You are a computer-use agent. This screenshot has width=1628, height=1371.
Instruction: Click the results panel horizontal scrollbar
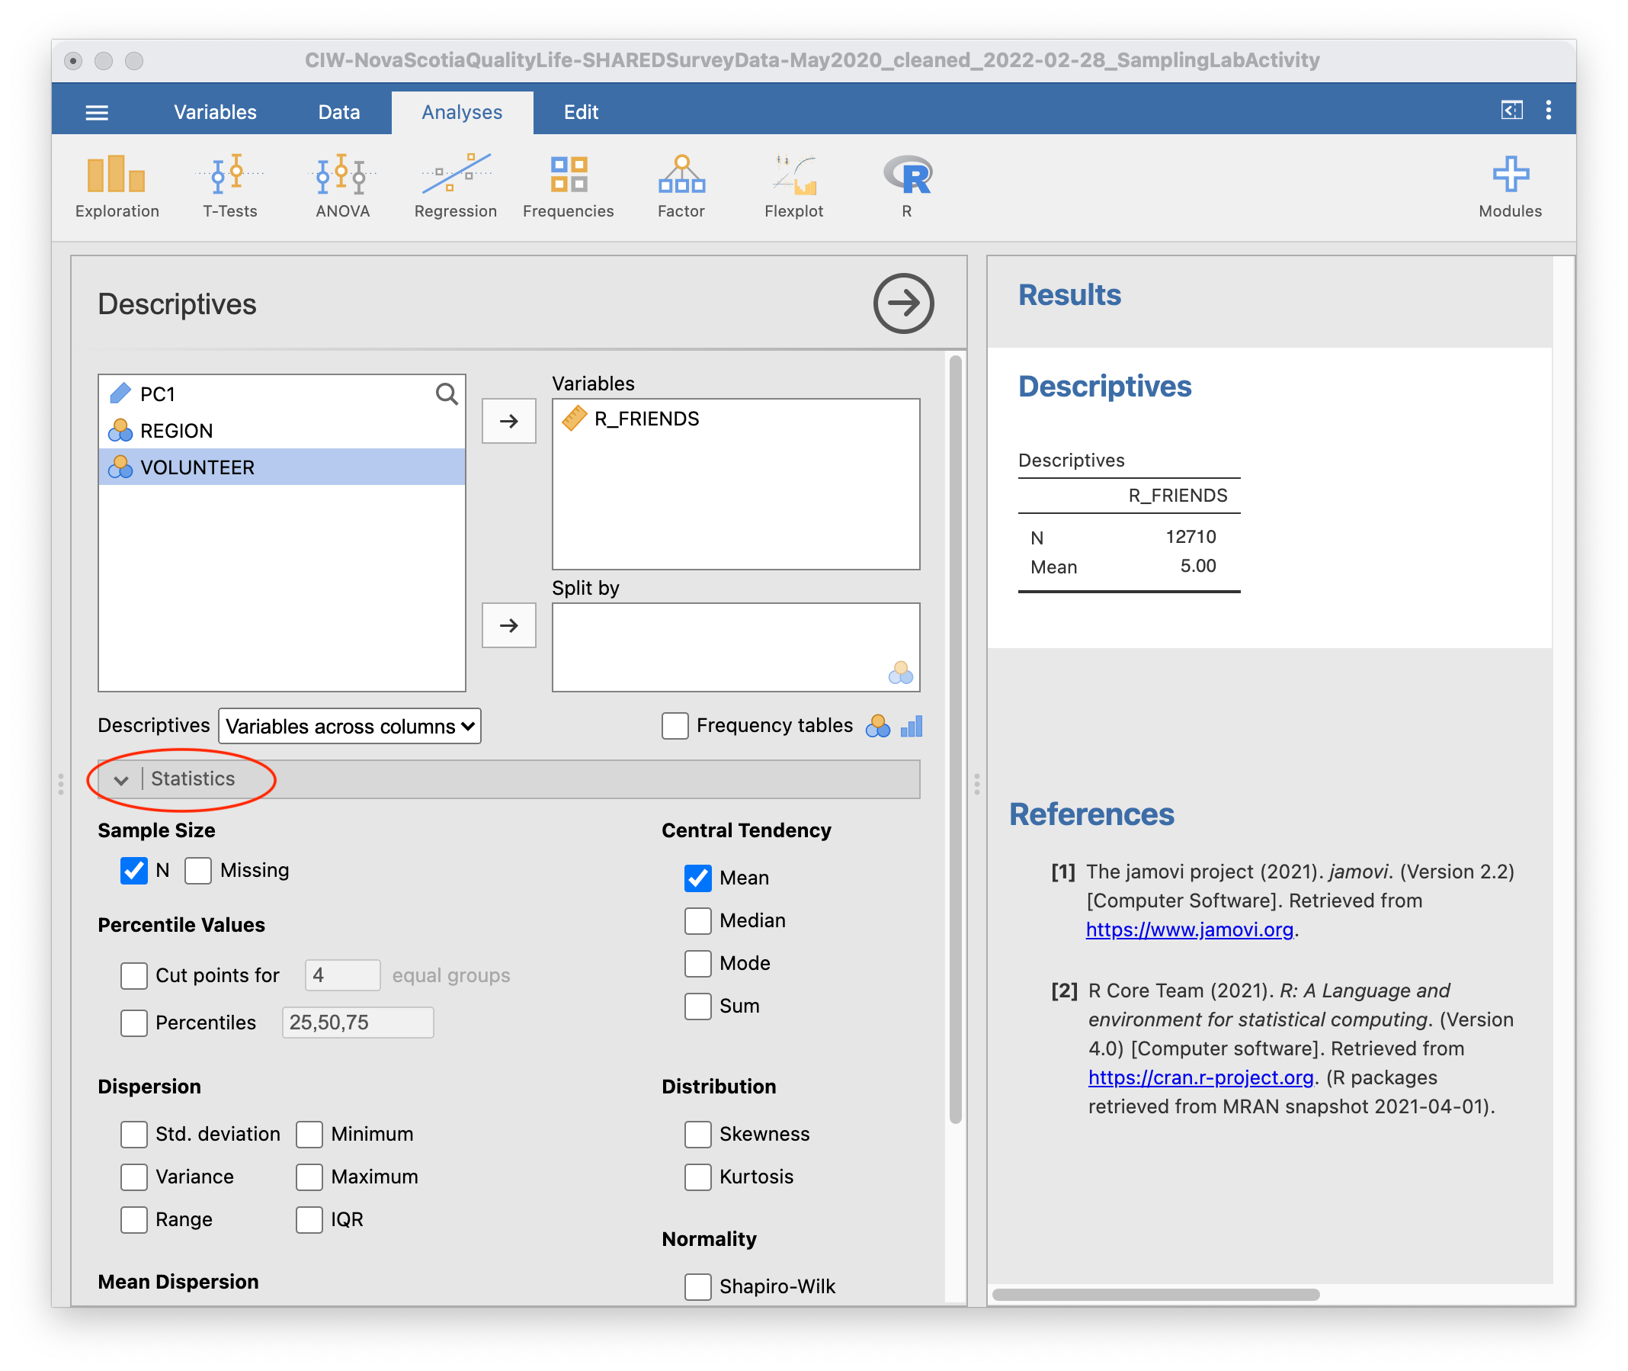pyautogui.click(x=1155, y=1294)
